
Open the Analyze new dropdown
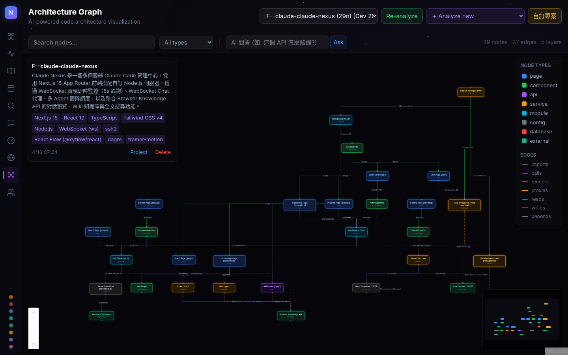475,16
